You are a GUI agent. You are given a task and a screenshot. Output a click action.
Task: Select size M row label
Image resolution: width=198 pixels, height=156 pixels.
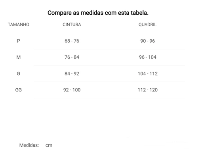pyautogui.click(x=19, y=57)
